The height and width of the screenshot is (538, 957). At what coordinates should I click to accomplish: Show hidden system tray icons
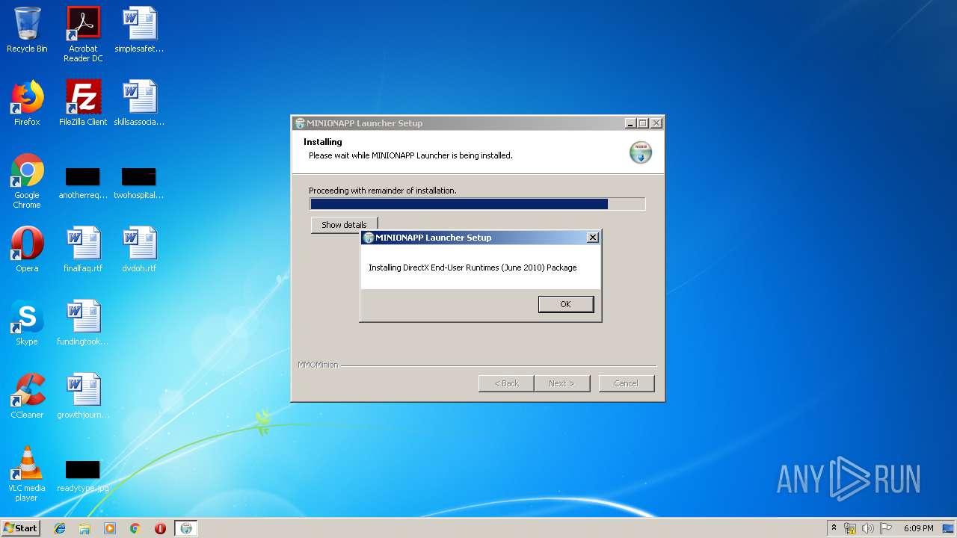tap(834, 528)
